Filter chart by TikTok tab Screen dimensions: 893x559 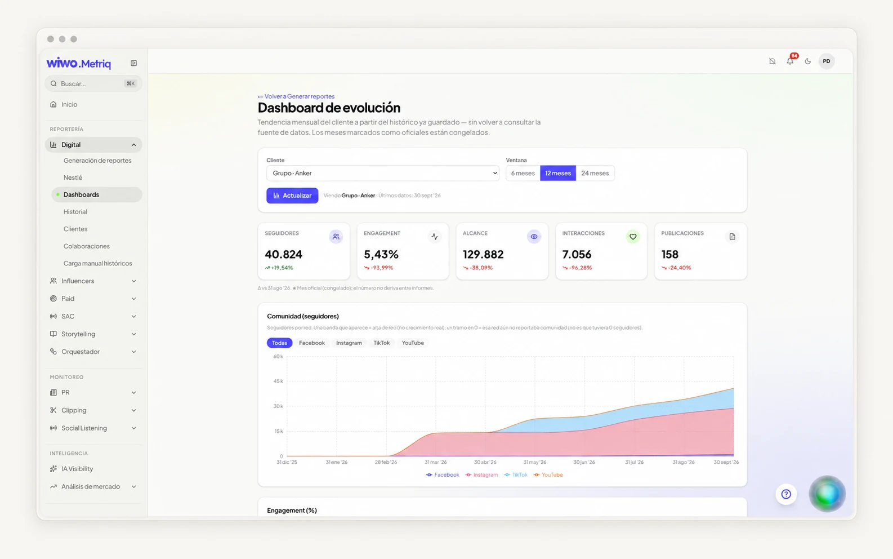pos(381,343)
